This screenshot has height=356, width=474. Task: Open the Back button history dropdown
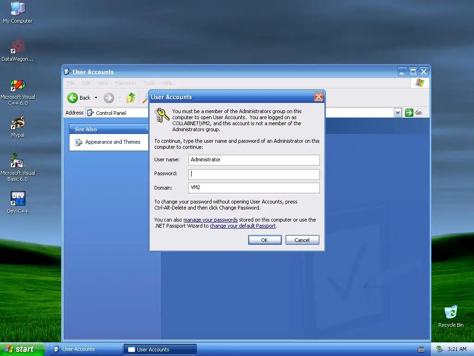[96, 98]
